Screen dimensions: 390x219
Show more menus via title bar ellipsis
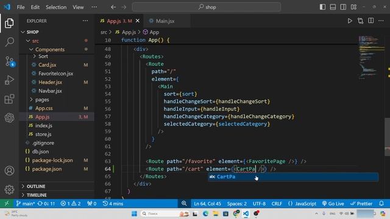coord(94,7)
